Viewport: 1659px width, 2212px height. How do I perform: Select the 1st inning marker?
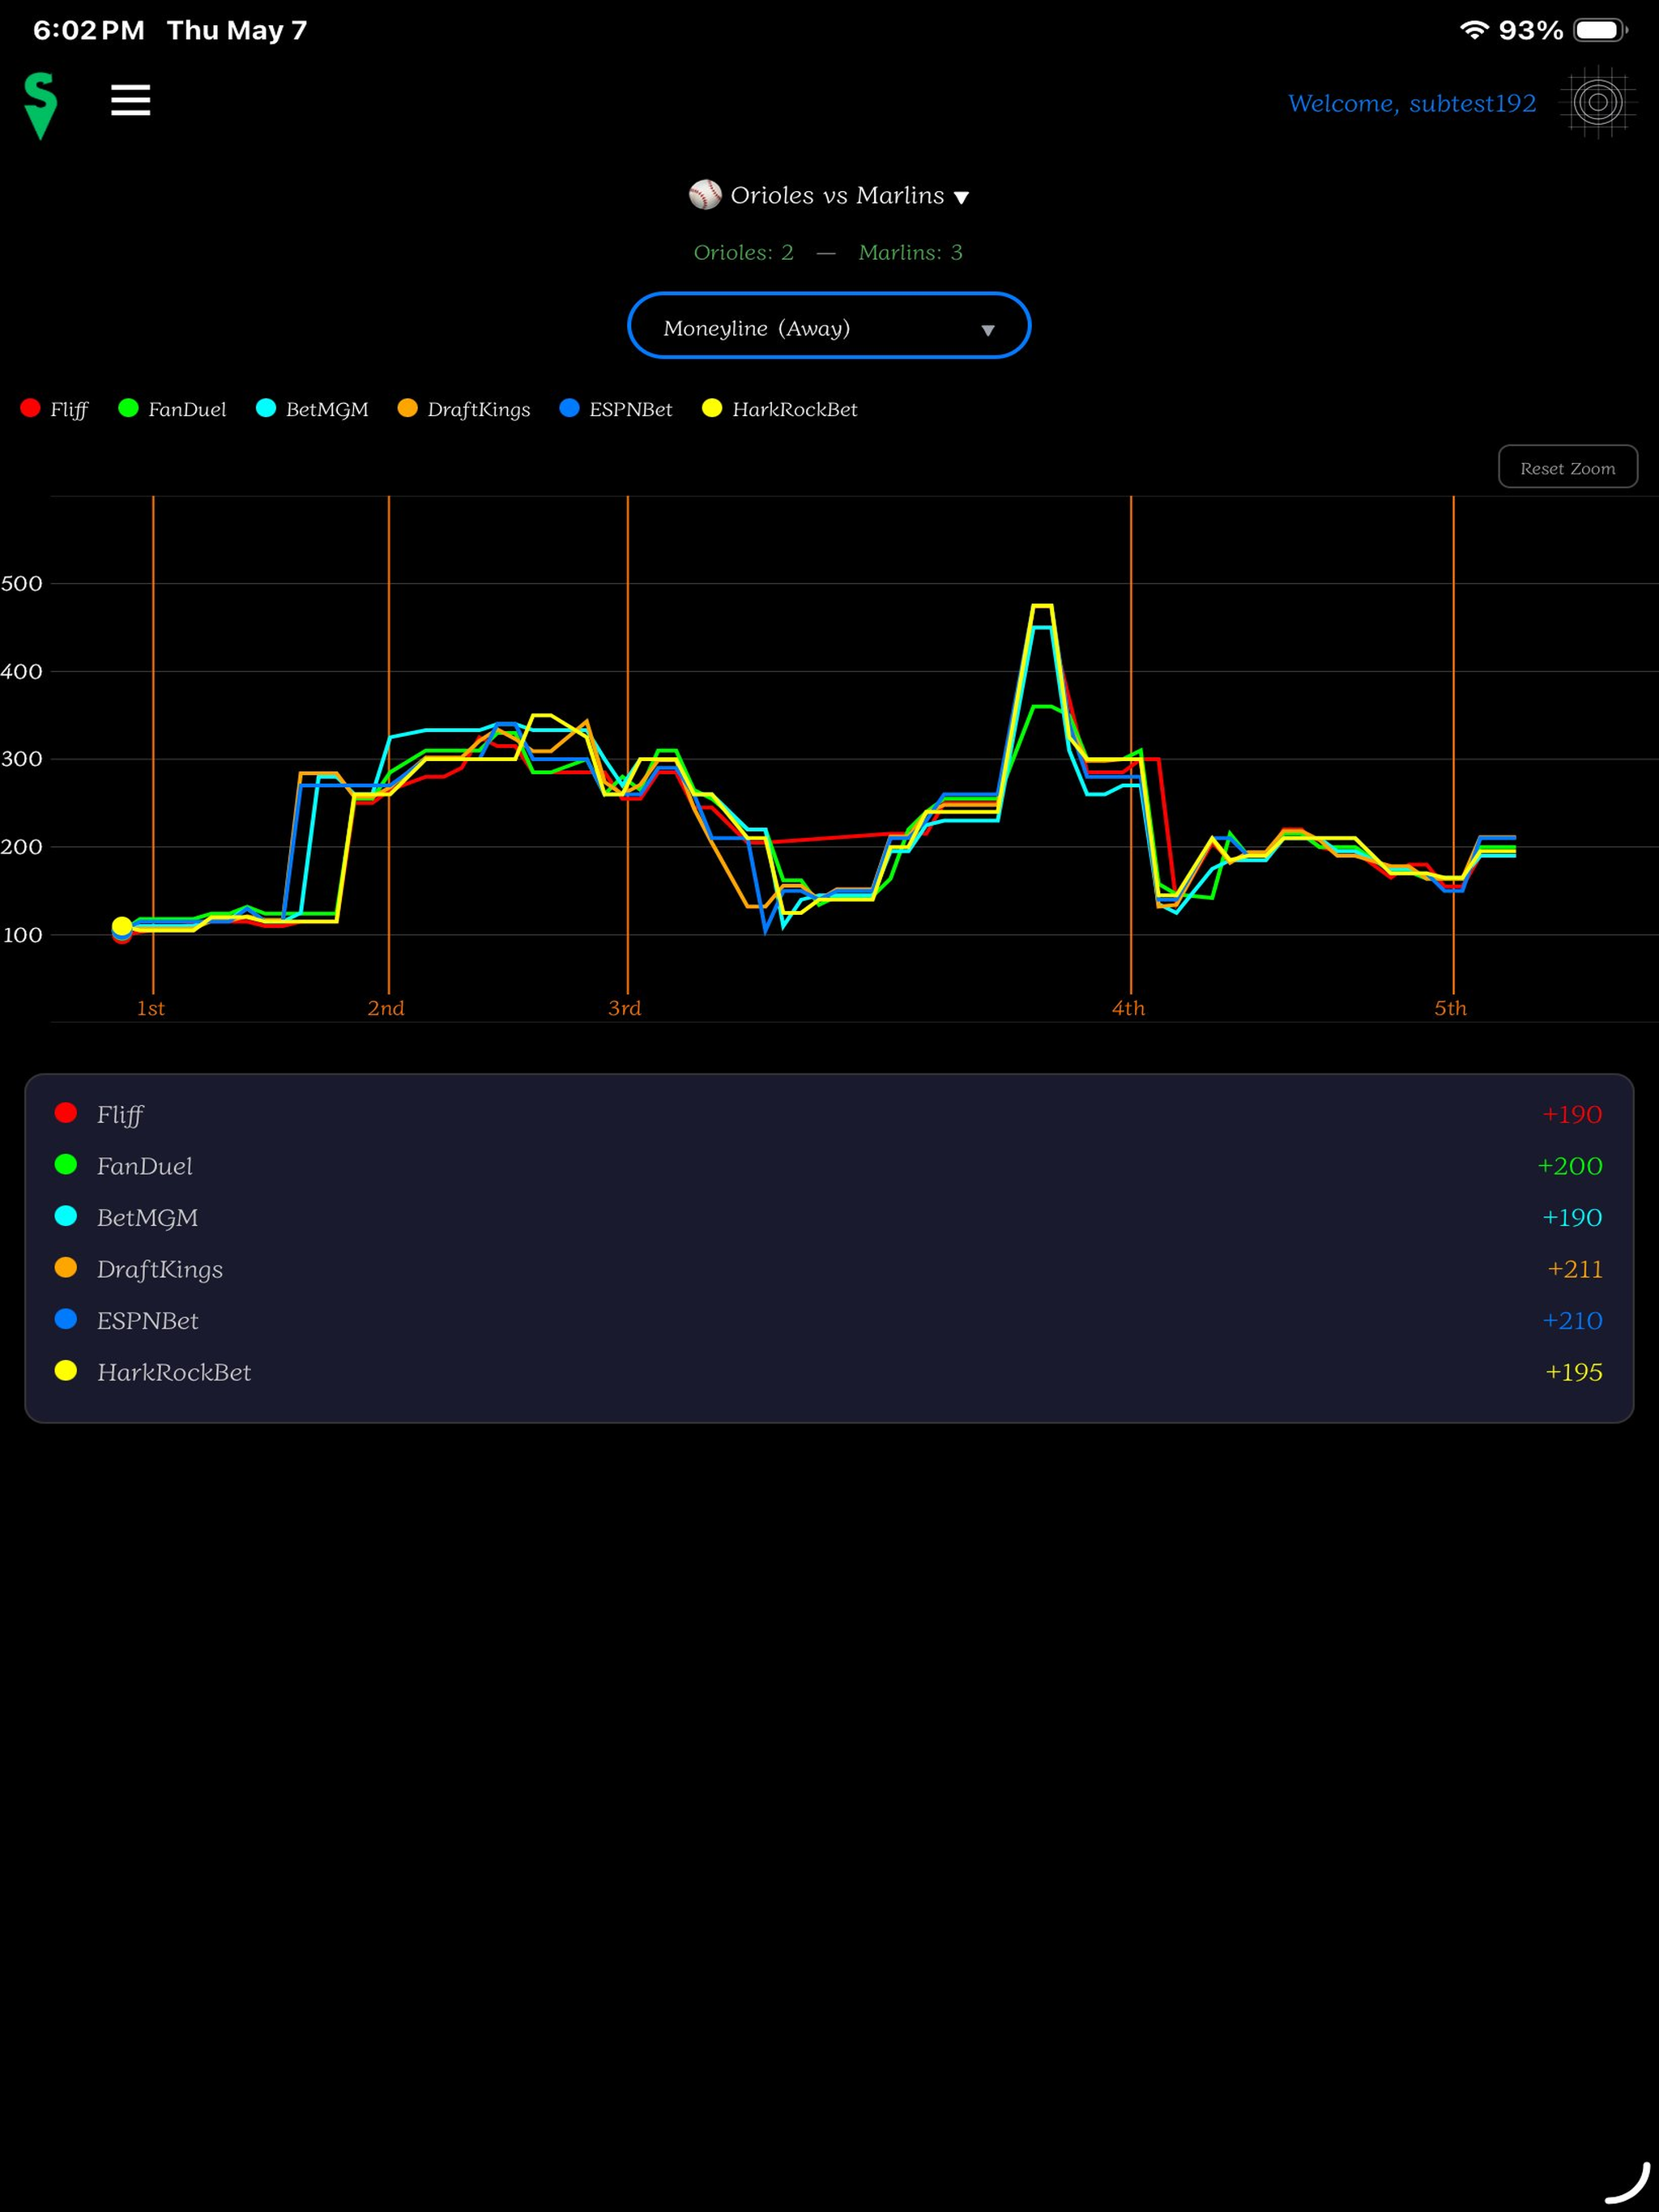(151, 1008)
